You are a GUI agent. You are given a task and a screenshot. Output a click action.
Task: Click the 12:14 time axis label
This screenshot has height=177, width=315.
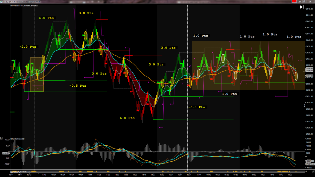[x=11, y=175]
